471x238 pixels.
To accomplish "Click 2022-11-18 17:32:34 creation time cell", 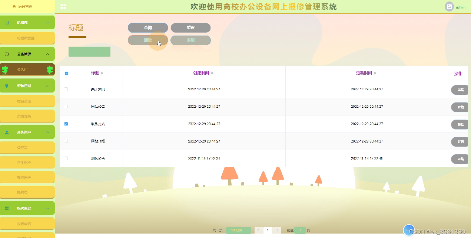I will pyautogui.click(x=204, y=158).
